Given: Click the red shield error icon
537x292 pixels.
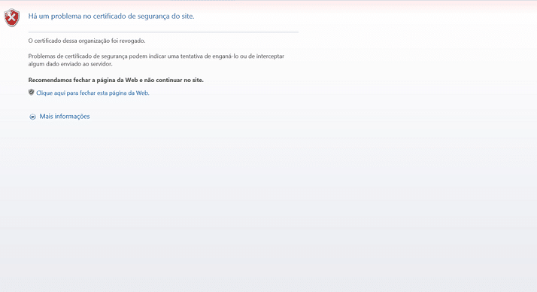Looking at the screenshot, I should tap(11, 17).
